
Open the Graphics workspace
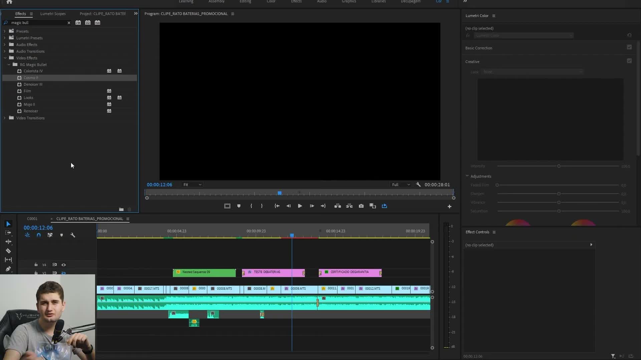(x=349, y=1)
